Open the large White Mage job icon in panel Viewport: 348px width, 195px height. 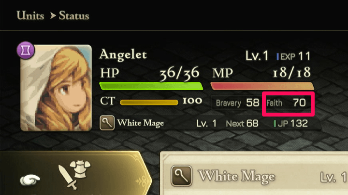(x=181, y=176)
